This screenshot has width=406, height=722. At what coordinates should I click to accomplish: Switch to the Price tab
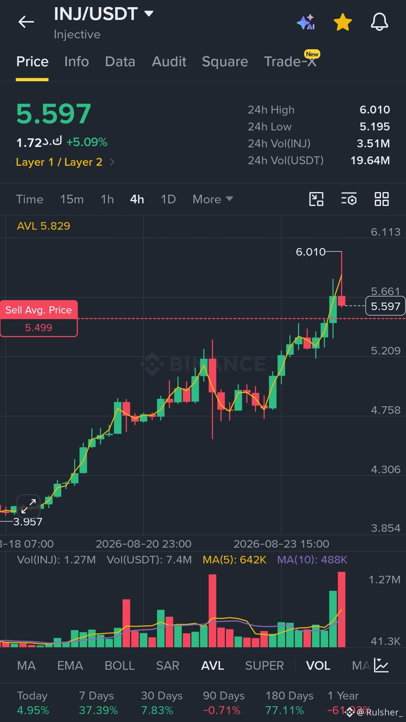[32, 62]
